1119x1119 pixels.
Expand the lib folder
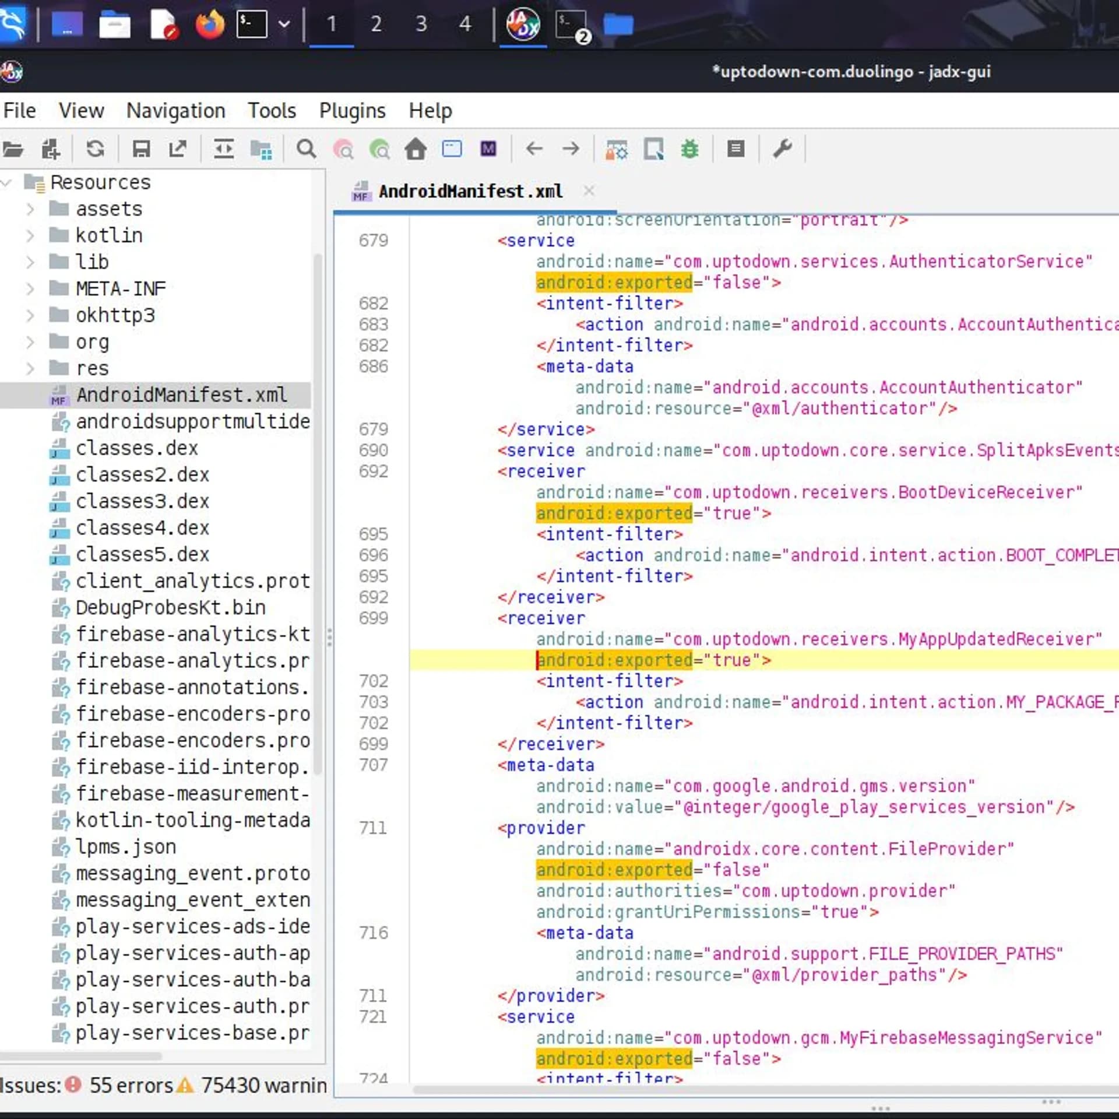tap(30, 262)
